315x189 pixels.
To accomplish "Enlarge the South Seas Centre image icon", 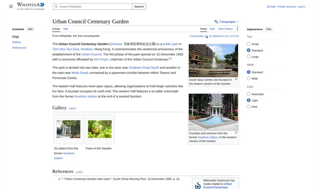I will pos(236,79).
